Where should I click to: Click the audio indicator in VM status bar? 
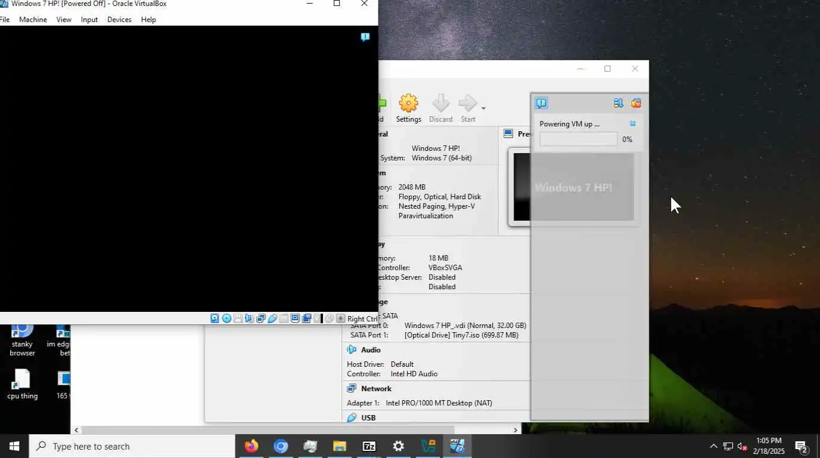(249, 318)
